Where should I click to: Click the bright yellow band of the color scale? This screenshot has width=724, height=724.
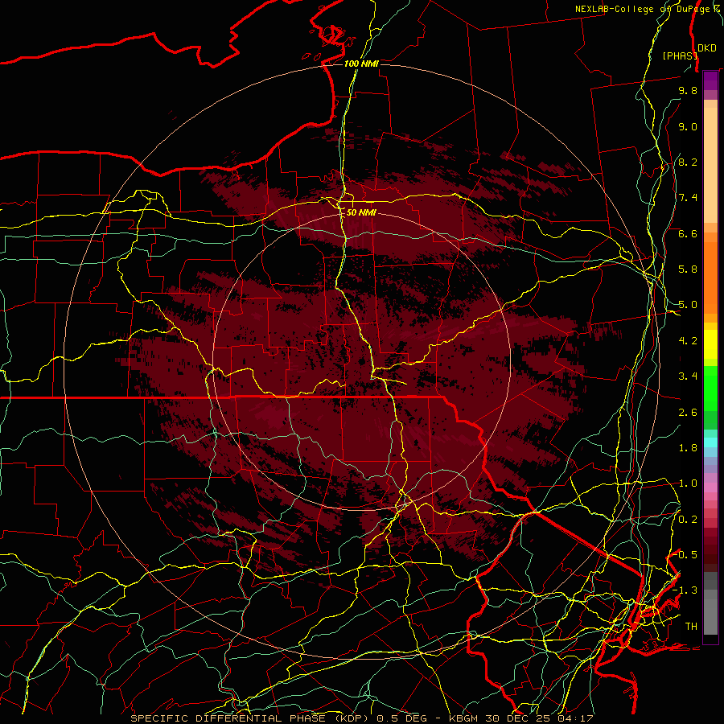click(x=710, y=344)
